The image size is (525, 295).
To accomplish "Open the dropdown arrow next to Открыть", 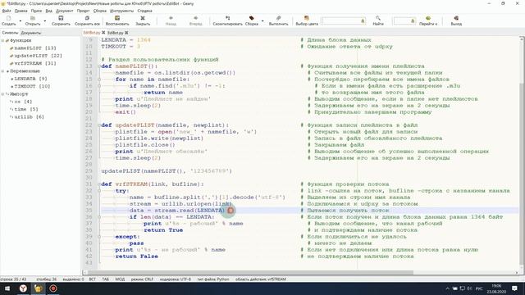I will point(45,21).
